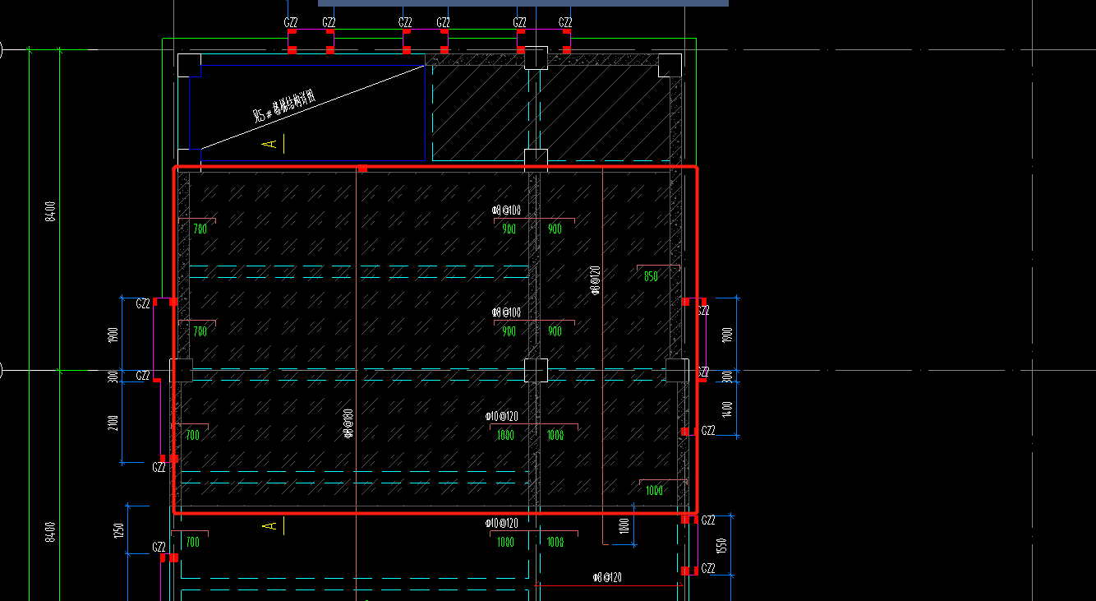Select the green 850 rebar length label

651,277
